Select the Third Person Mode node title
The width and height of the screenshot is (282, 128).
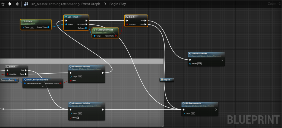197,104
